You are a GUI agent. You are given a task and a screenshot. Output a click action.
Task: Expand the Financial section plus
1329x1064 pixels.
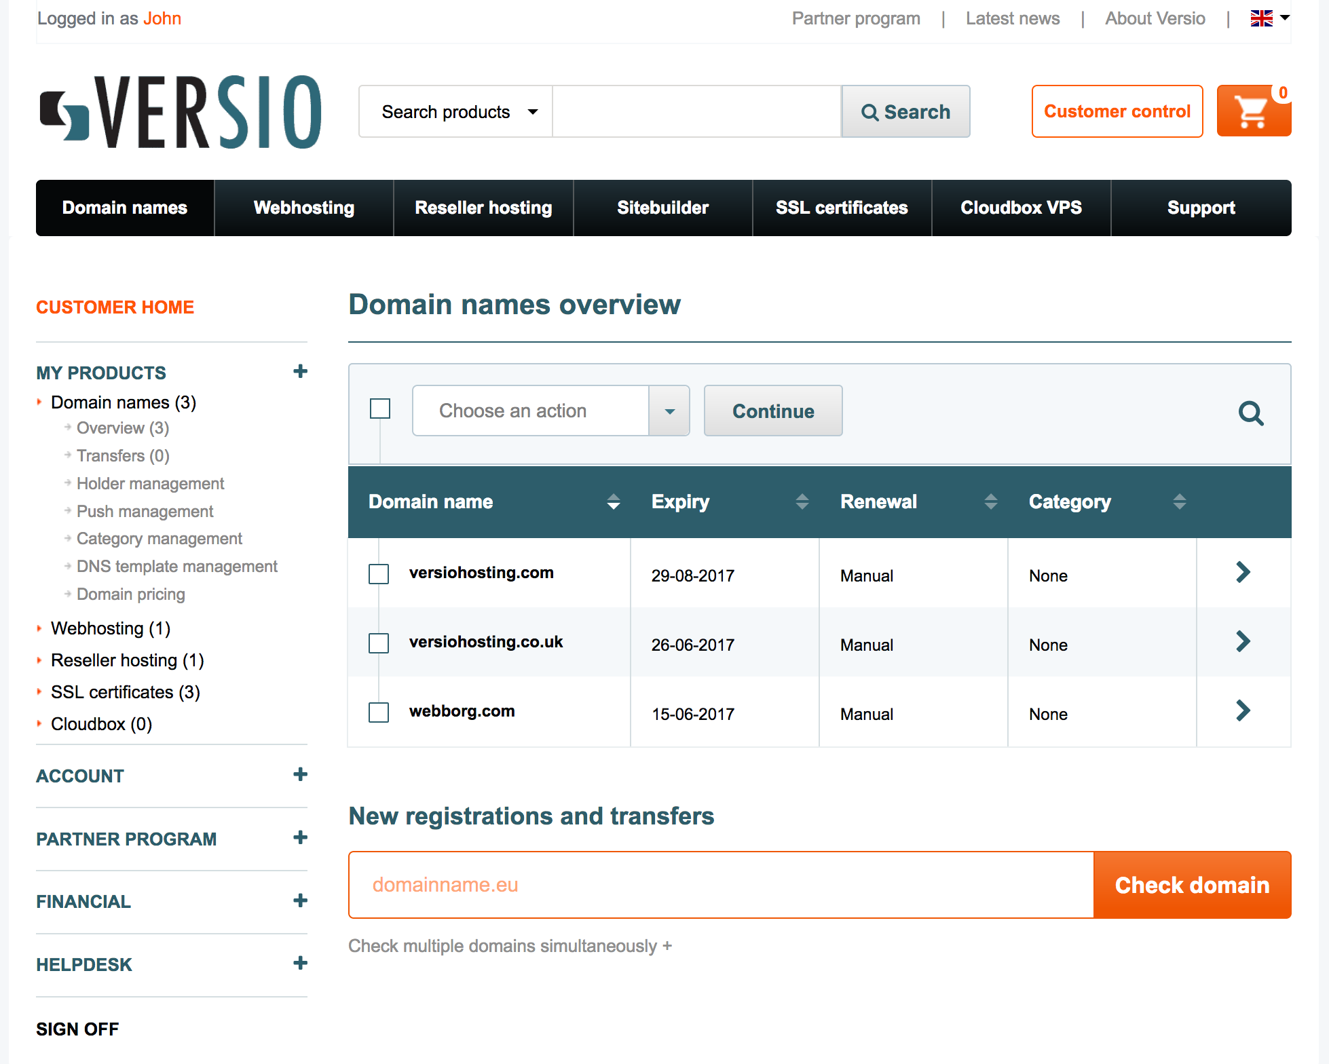(x=300, y=900)
